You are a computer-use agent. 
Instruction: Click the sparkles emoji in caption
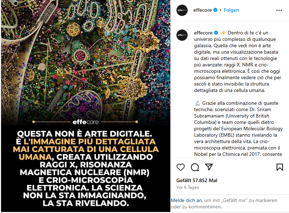coord(223,33)
